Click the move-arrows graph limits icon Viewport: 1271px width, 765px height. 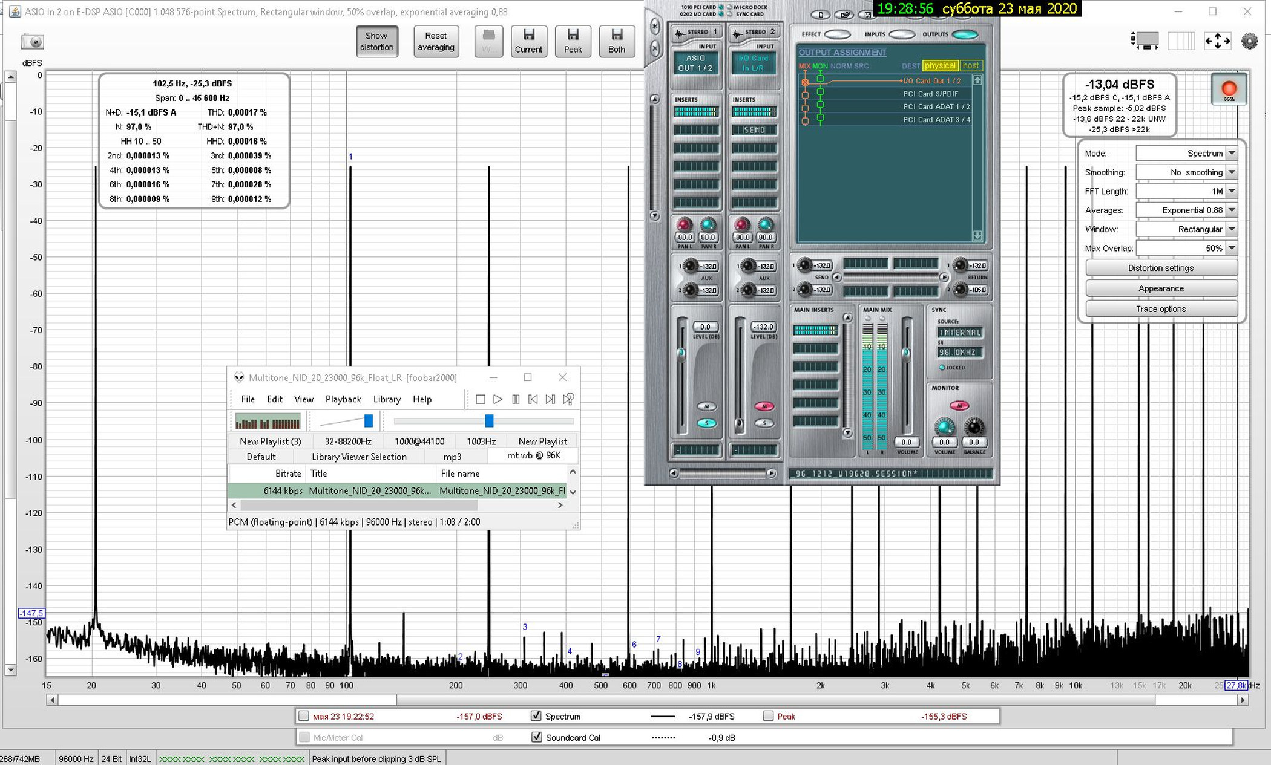coord(1217,41)
